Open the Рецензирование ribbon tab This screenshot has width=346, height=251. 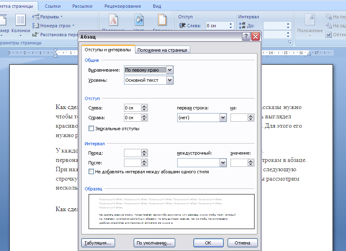click(x=122, y=6)
